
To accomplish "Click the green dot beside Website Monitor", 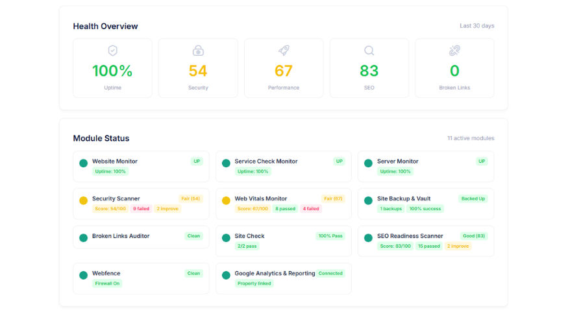I will (83, 163).
